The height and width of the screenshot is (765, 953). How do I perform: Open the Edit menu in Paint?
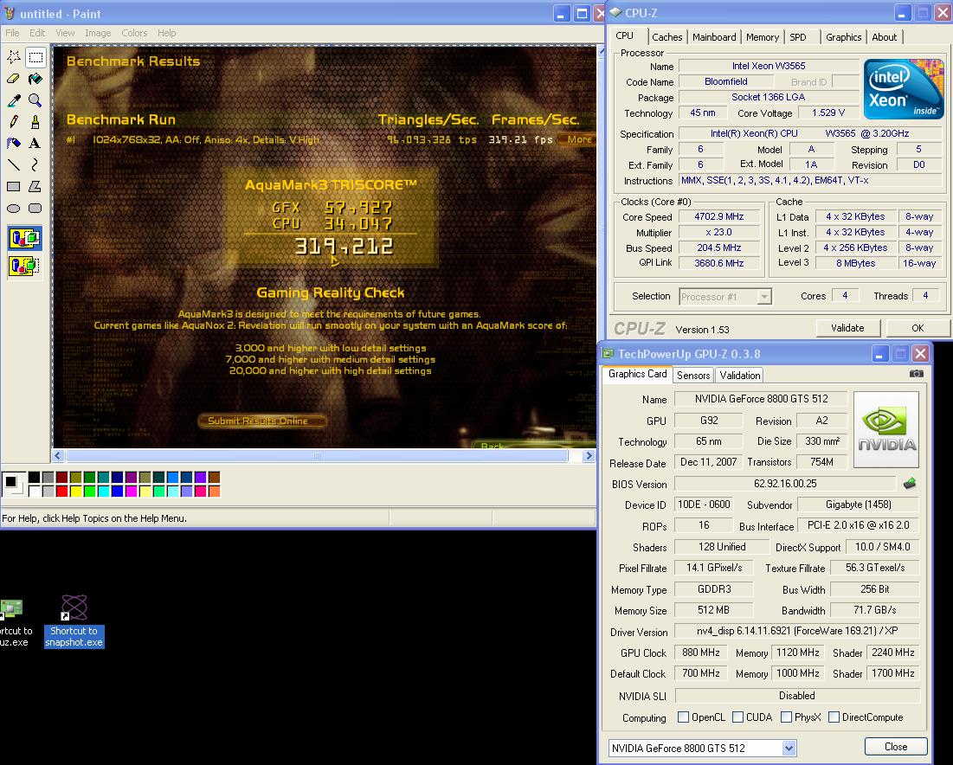(x=38, y=33)
